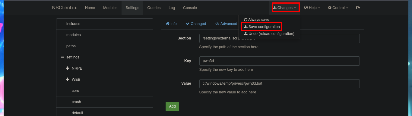412x116 pixels.
Task: Click the NSClient++ brand link
Action: click(64, 8)
